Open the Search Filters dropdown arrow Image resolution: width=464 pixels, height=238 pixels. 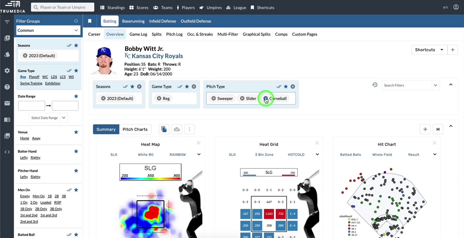436,85
